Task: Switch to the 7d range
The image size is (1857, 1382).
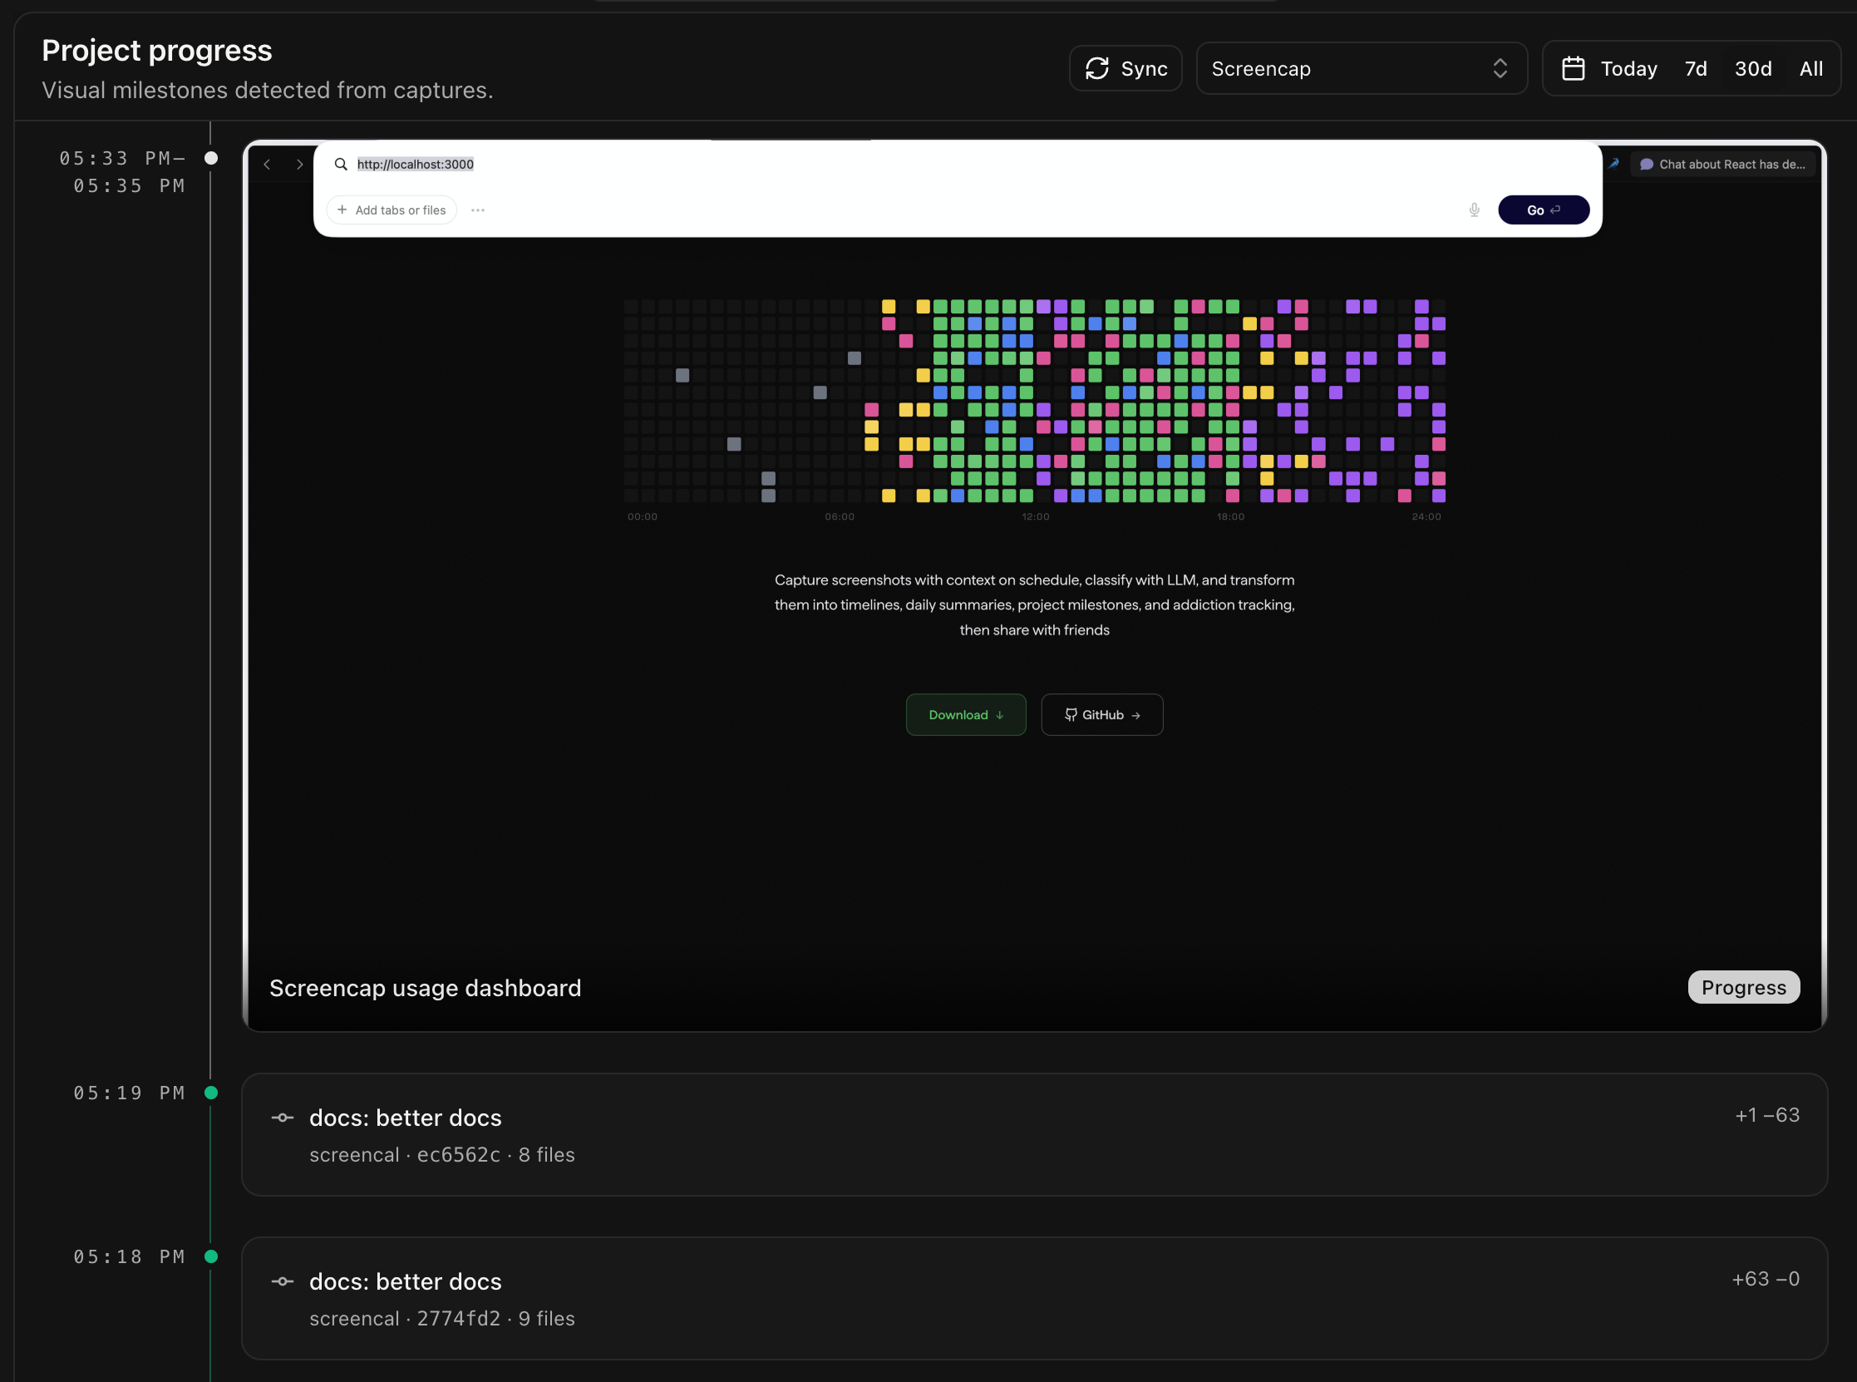Action: pos(1696,68)
